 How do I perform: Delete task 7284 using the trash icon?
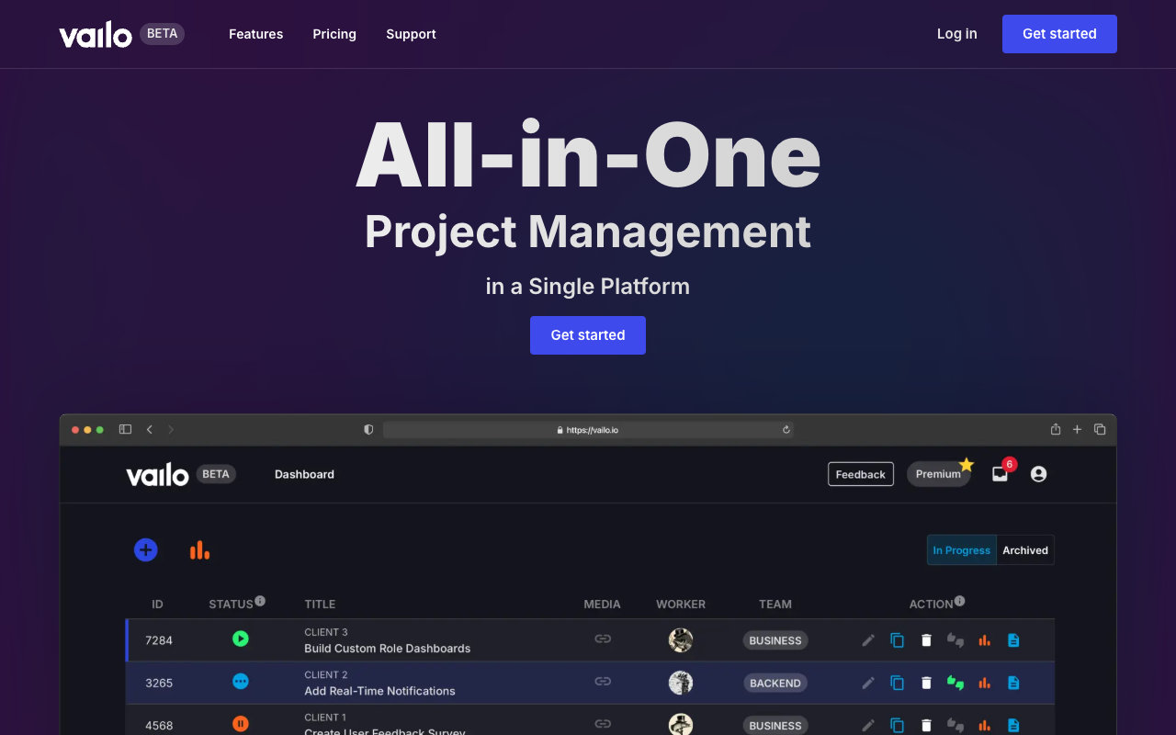(x=926, y=640)
